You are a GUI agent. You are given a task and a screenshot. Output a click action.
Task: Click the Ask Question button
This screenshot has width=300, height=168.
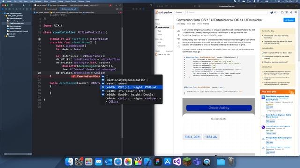[289, 20]
